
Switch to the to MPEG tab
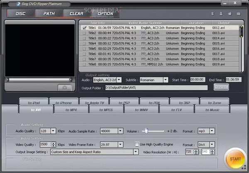[x=106, y=110]
